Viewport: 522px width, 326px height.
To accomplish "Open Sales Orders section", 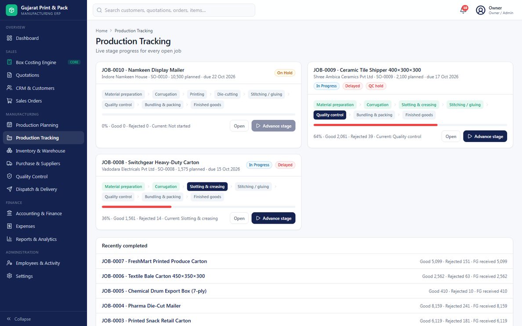I will pyautogui.click(x=43, y=101).
